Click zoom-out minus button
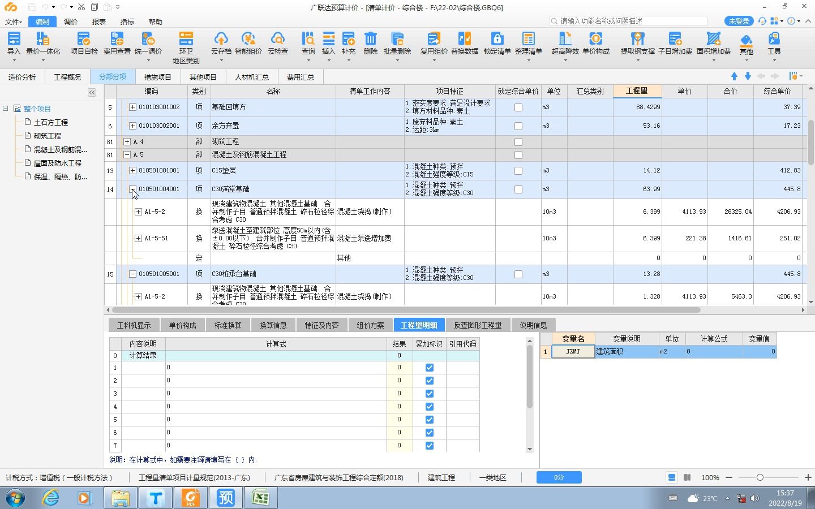 (729, 477)
